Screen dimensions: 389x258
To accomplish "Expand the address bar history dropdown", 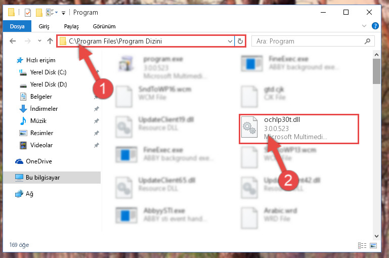I will pyautogui.click(x=230, y=41).
